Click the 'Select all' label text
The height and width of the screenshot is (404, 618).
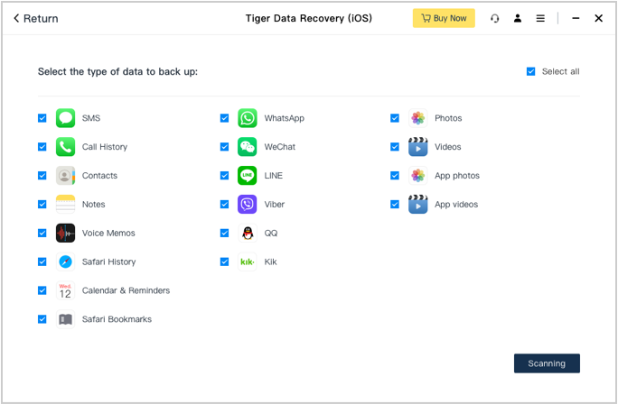[x=560, y=71]
